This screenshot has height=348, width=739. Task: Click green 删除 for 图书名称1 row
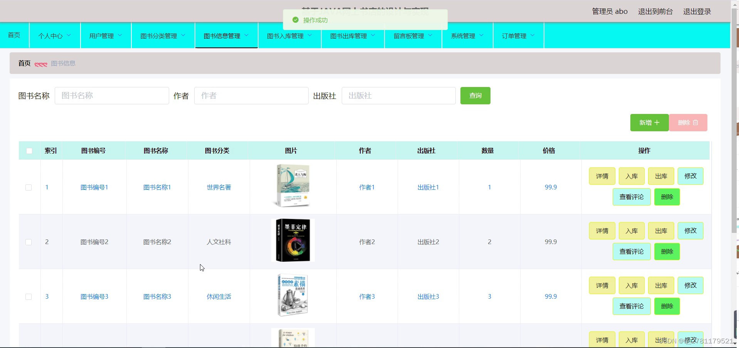(x=667, y=197)
